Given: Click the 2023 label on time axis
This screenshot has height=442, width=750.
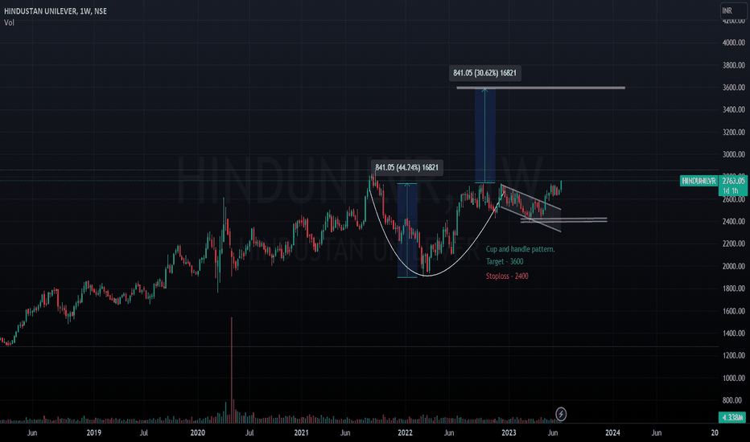Looking at the screenshot, I should point(509,432).
